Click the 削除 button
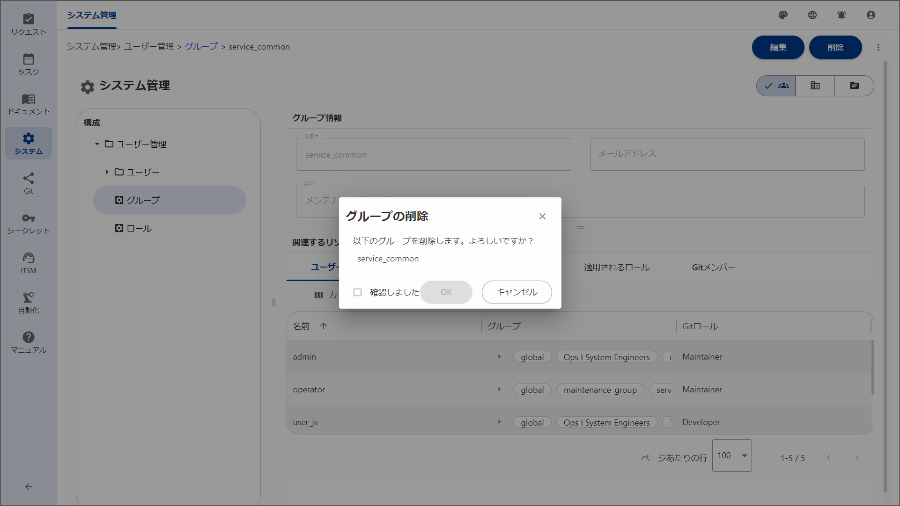The width and height of the screenshot is (900, 506). 836,47
